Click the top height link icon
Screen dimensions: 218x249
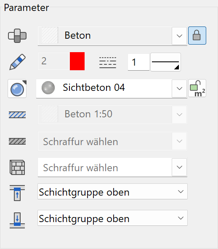pos(17,193)
